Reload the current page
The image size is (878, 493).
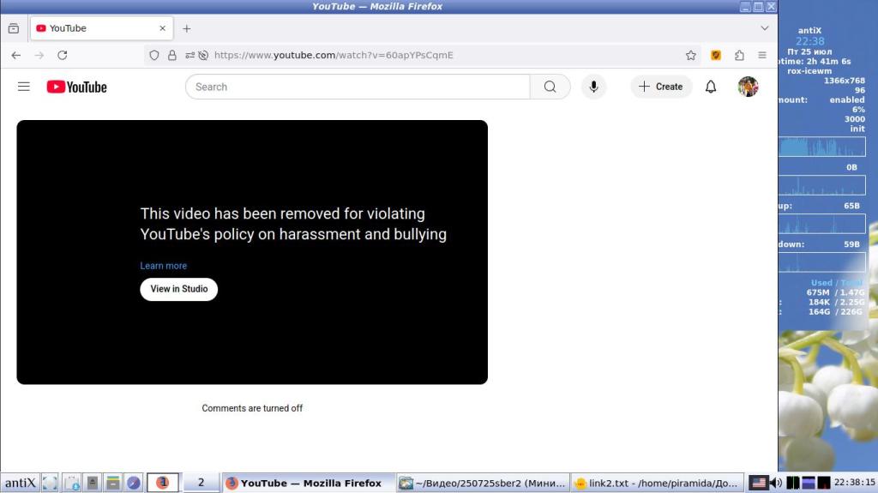coord(63,55)
